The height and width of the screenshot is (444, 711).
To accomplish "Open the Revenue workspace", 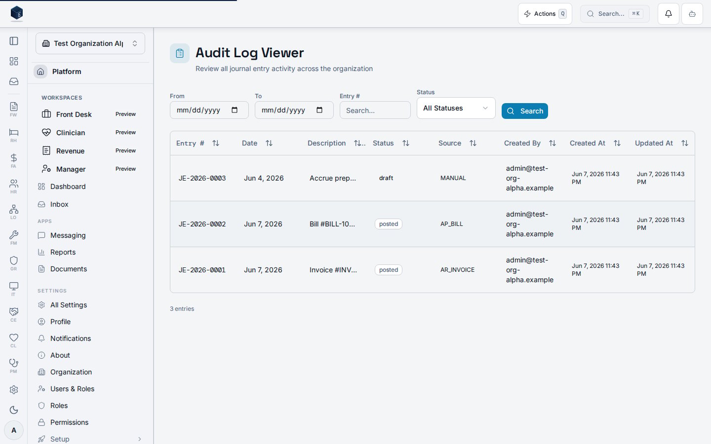I will pyautogui.click(x=90, y=150).
